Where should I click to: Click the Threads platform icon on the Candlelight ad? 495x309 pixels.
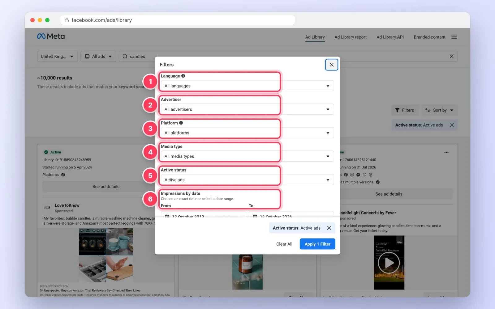coord(371,175)
